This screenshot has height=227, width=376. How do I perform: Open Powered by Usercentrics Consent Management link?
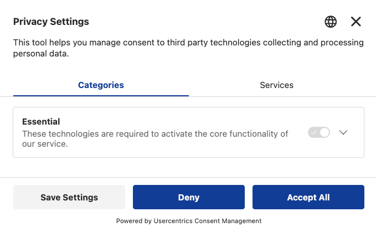tap(188, 221)
